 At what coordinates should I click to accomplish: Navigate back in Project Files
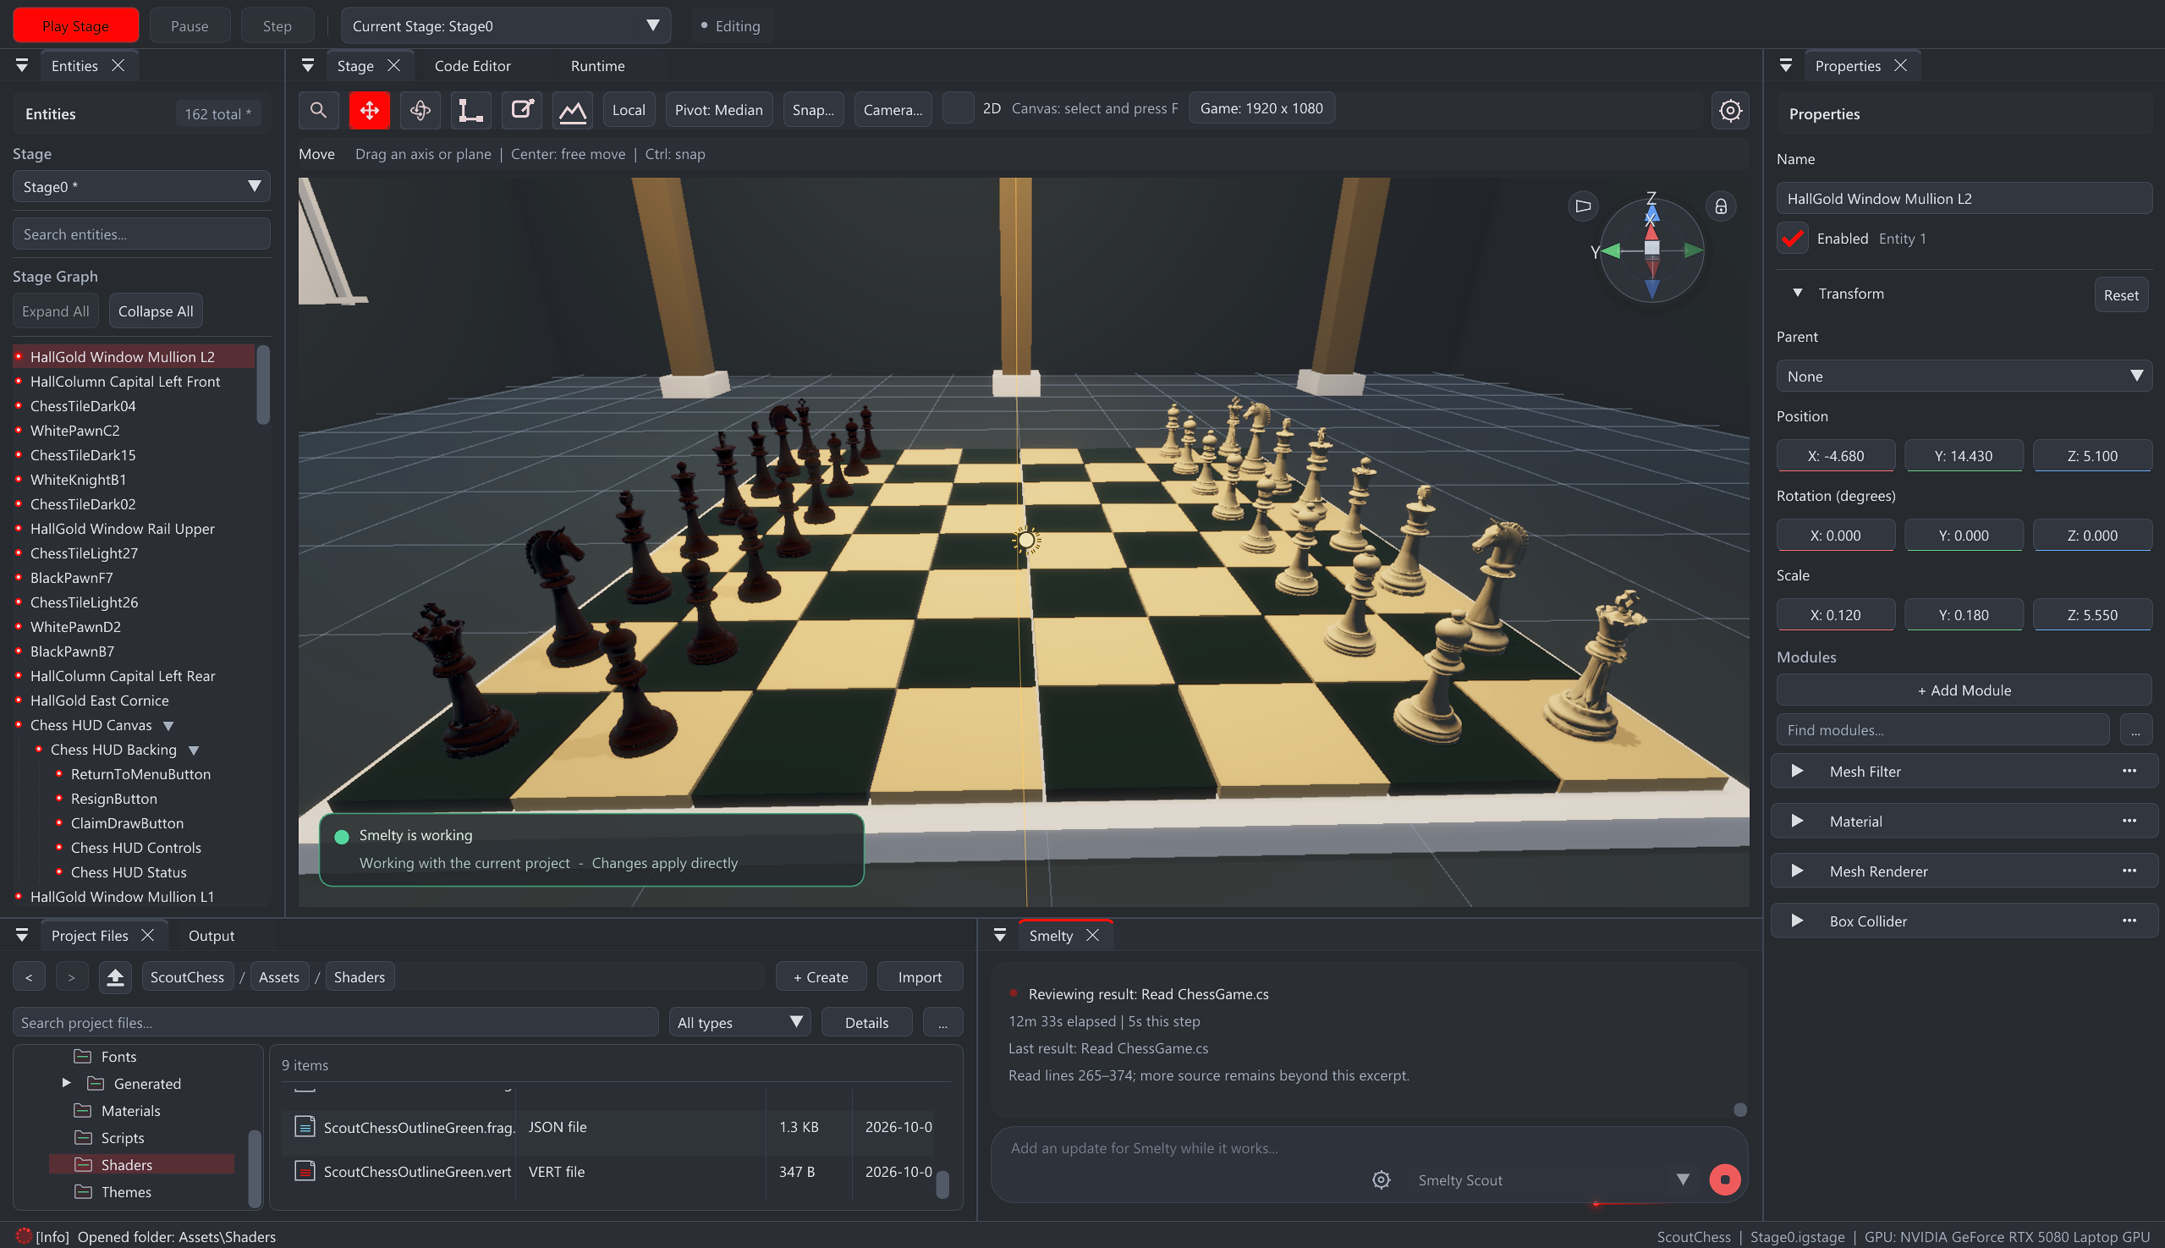[29, 976]
